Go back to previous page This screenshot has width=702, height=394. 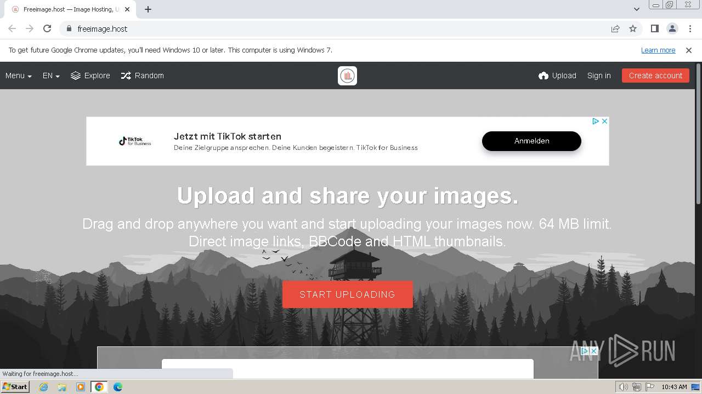(x=12, y=28)
